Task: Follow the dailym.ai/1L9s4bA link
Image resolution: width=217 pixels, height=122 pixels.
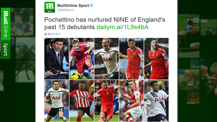Action: tap(122, 27)
